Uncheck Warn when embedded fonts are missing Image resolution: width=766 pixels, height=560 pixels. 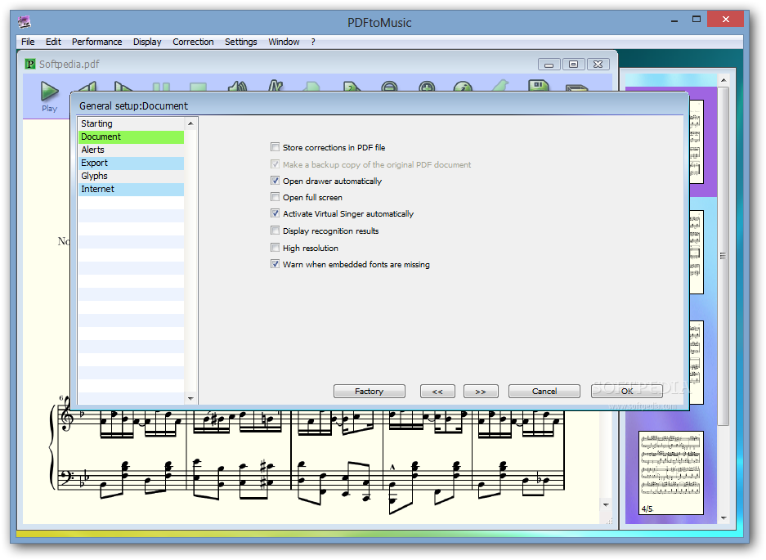tap(275, 264)
